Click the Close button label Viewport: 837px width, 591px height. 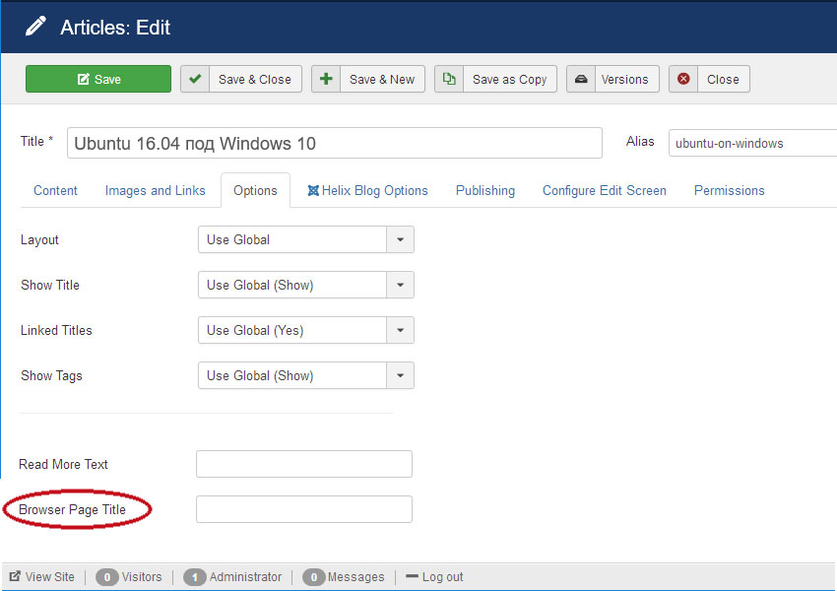pyautogui.click(x=724, y=80)
